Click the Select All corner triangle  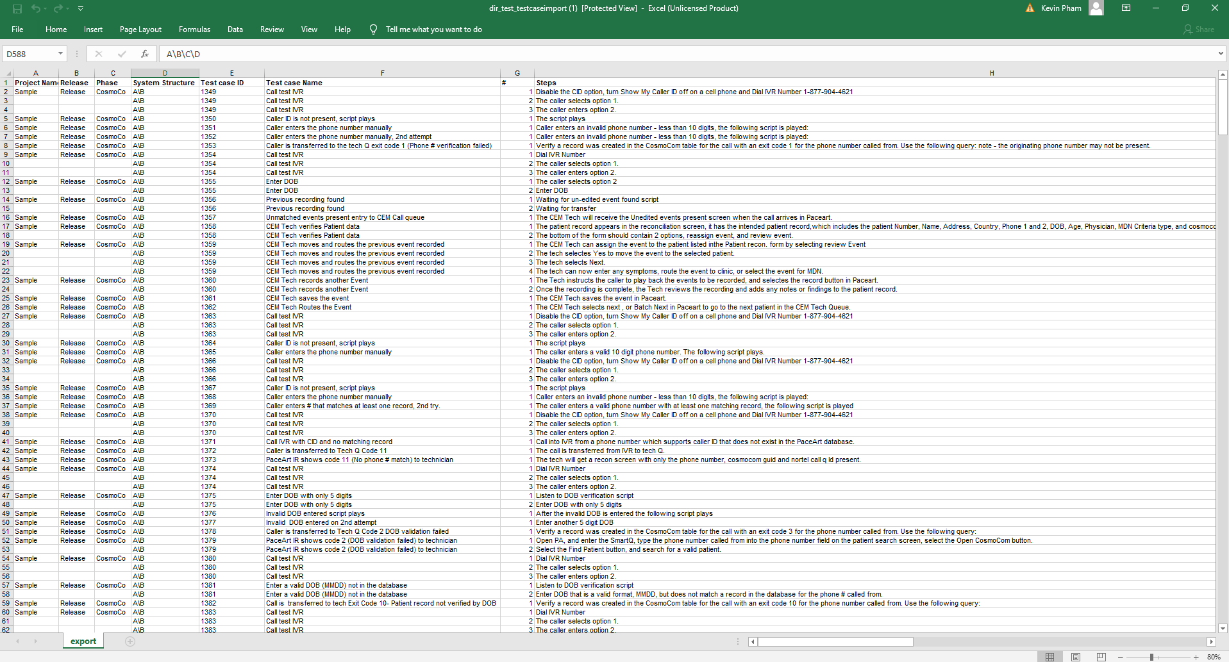coord(8,73)
